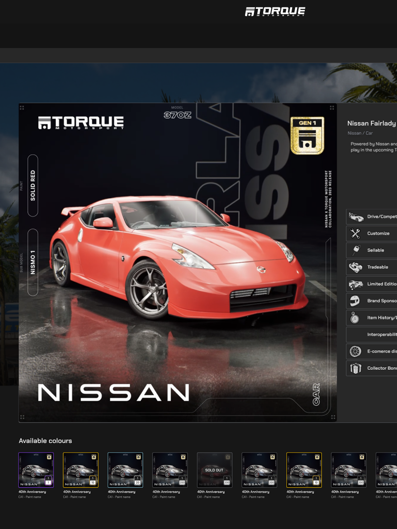Viewport: 397px width, 529px height.
Task: Click the vertical CAR label on the card
Action: pyautogui.click(x=316, y=394)
